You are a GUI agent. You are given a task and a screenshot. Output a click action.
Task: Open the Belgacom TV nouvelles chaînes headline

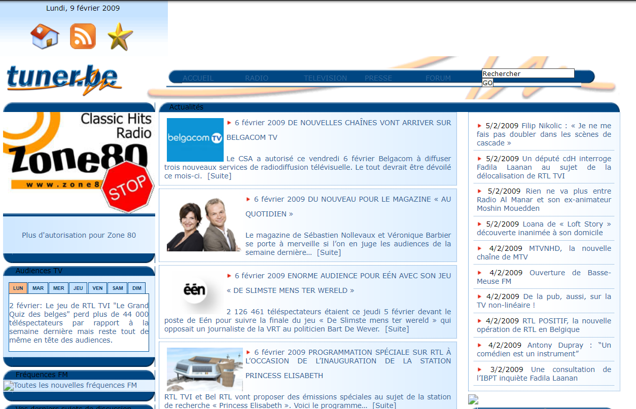[x=339, y=130]
